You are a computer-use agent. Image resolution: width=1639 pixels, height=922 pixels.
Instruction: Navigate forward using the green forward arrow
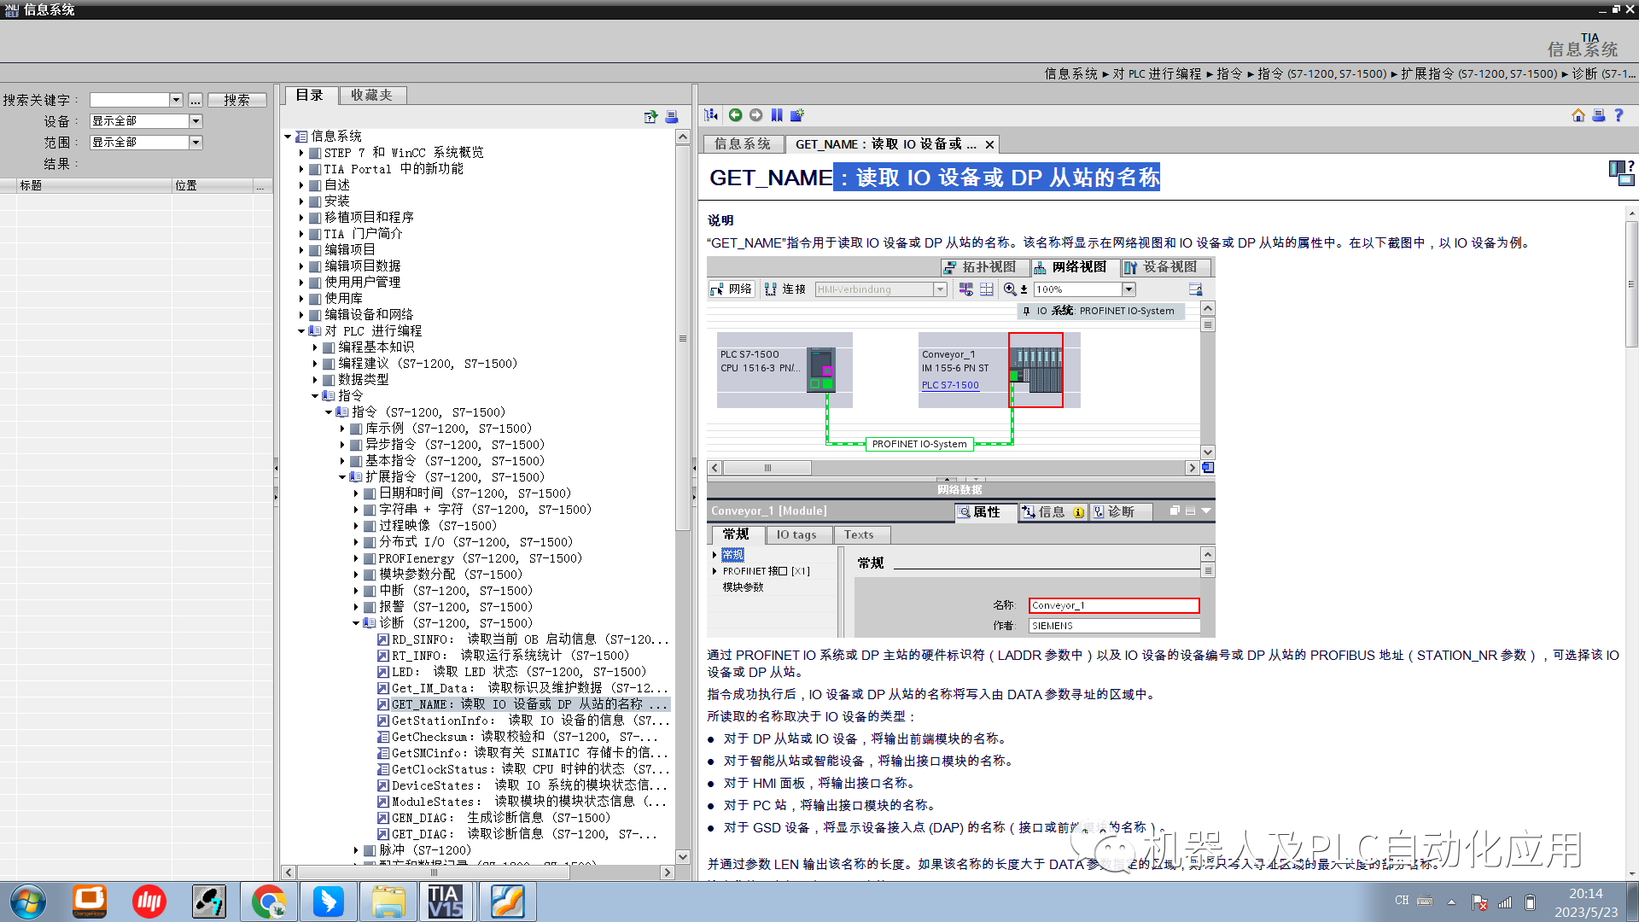pyautogui.click(x=756, y=114)
